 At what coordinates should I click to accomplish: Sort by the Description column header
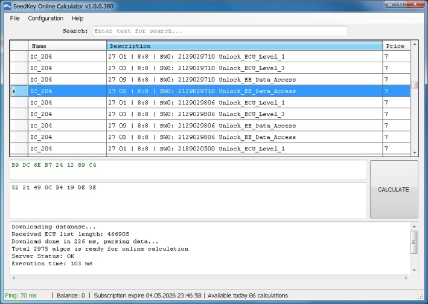click(244, 46)
